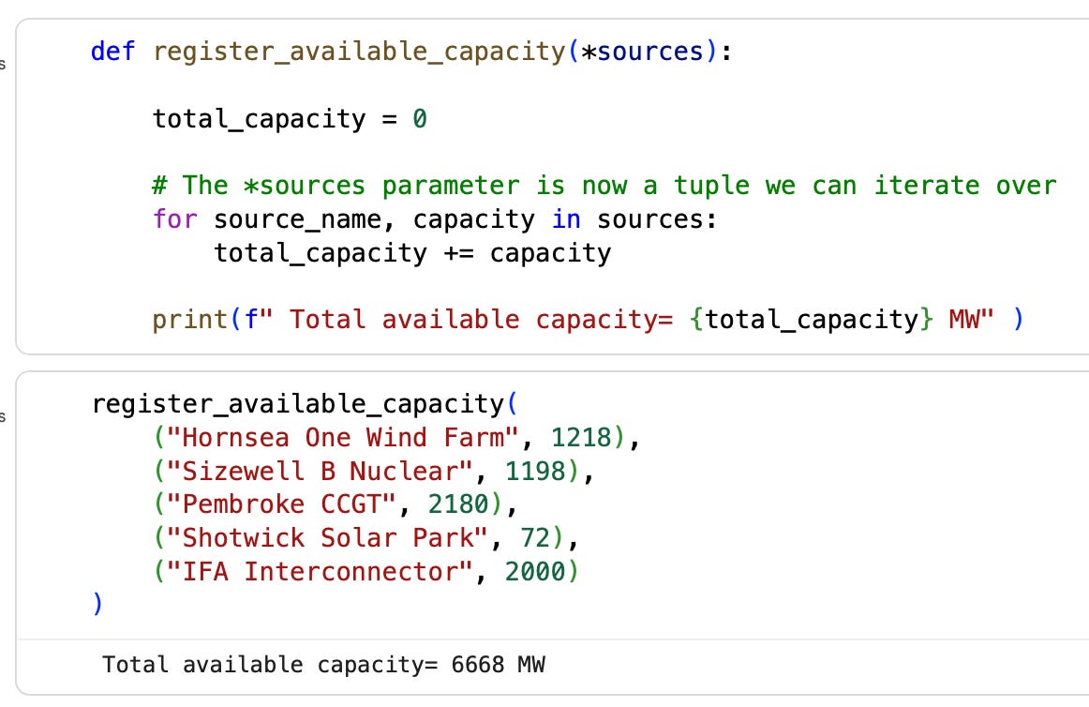Click the function name register_available_capacity in def line

click(359, 52)
